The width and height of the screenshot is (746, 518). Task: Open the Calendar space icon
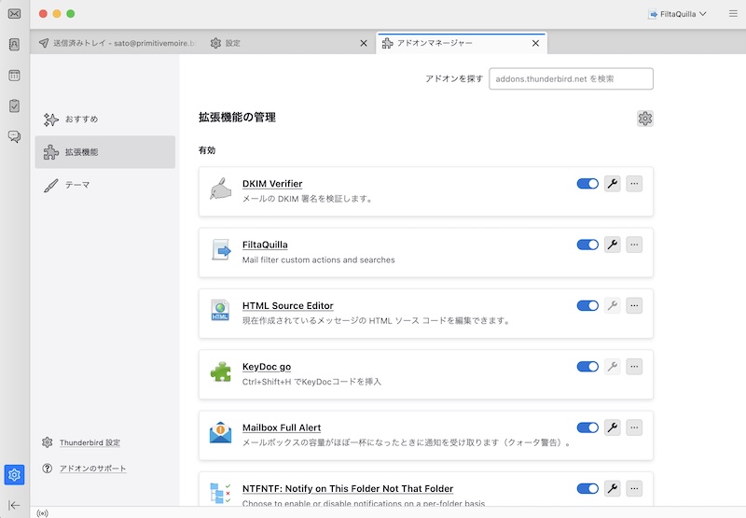pyautogui.click(x=14, y=76)
